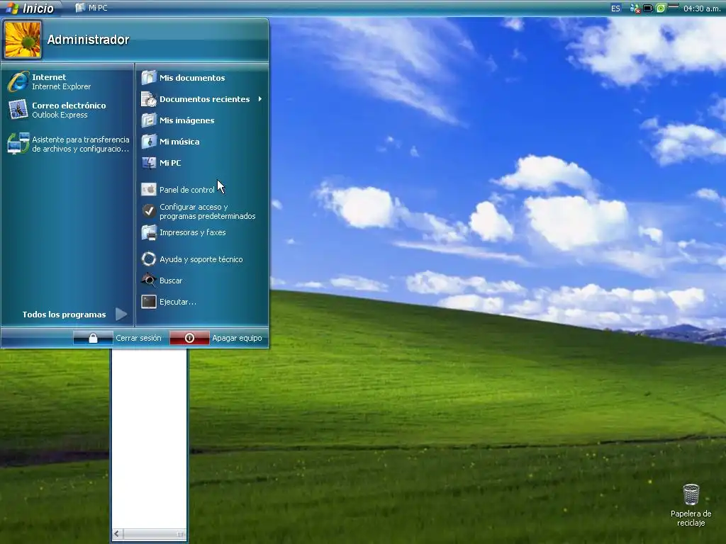
Task: Click the black monitor tray icon
Action: pos(648,8)
